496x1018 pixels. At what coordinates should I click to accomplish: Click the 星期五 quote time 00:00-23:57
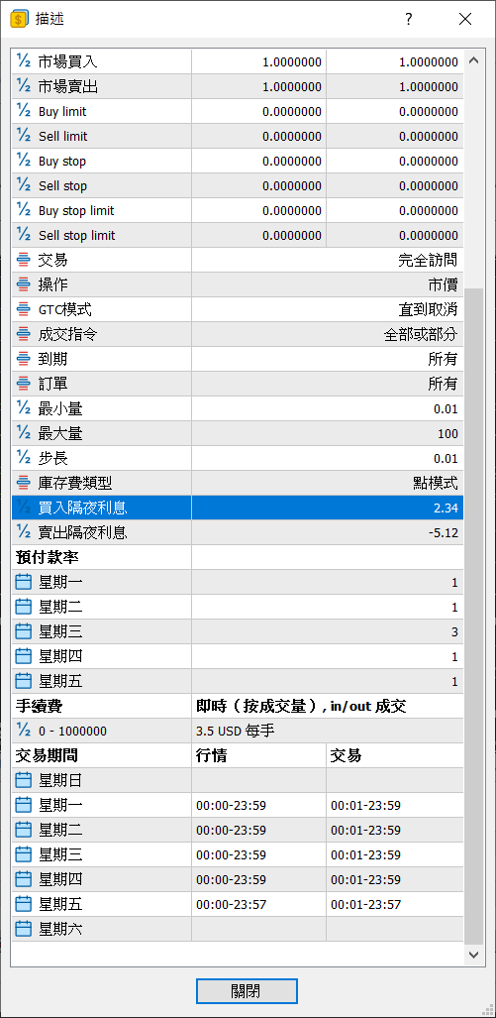(232, 904)
